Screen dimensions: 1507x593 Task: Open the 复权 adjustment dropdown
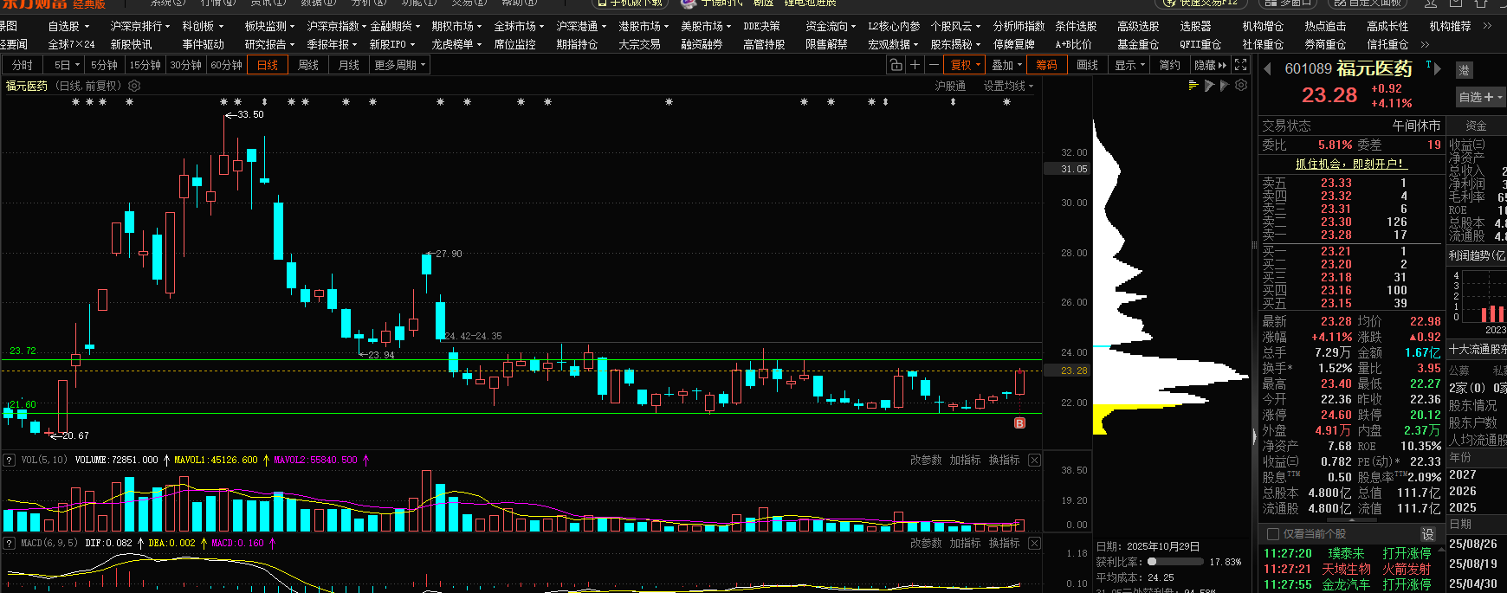click(965, 65)
